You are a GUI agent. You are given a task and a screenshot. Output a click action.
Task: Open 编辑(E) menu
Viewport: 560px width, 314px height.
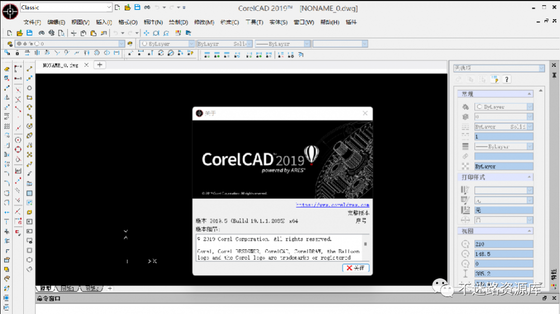(56, 22)
